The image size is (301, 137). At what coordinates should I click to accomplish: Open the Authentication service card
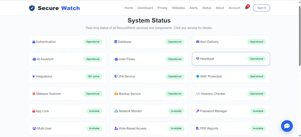click(67, 42)
